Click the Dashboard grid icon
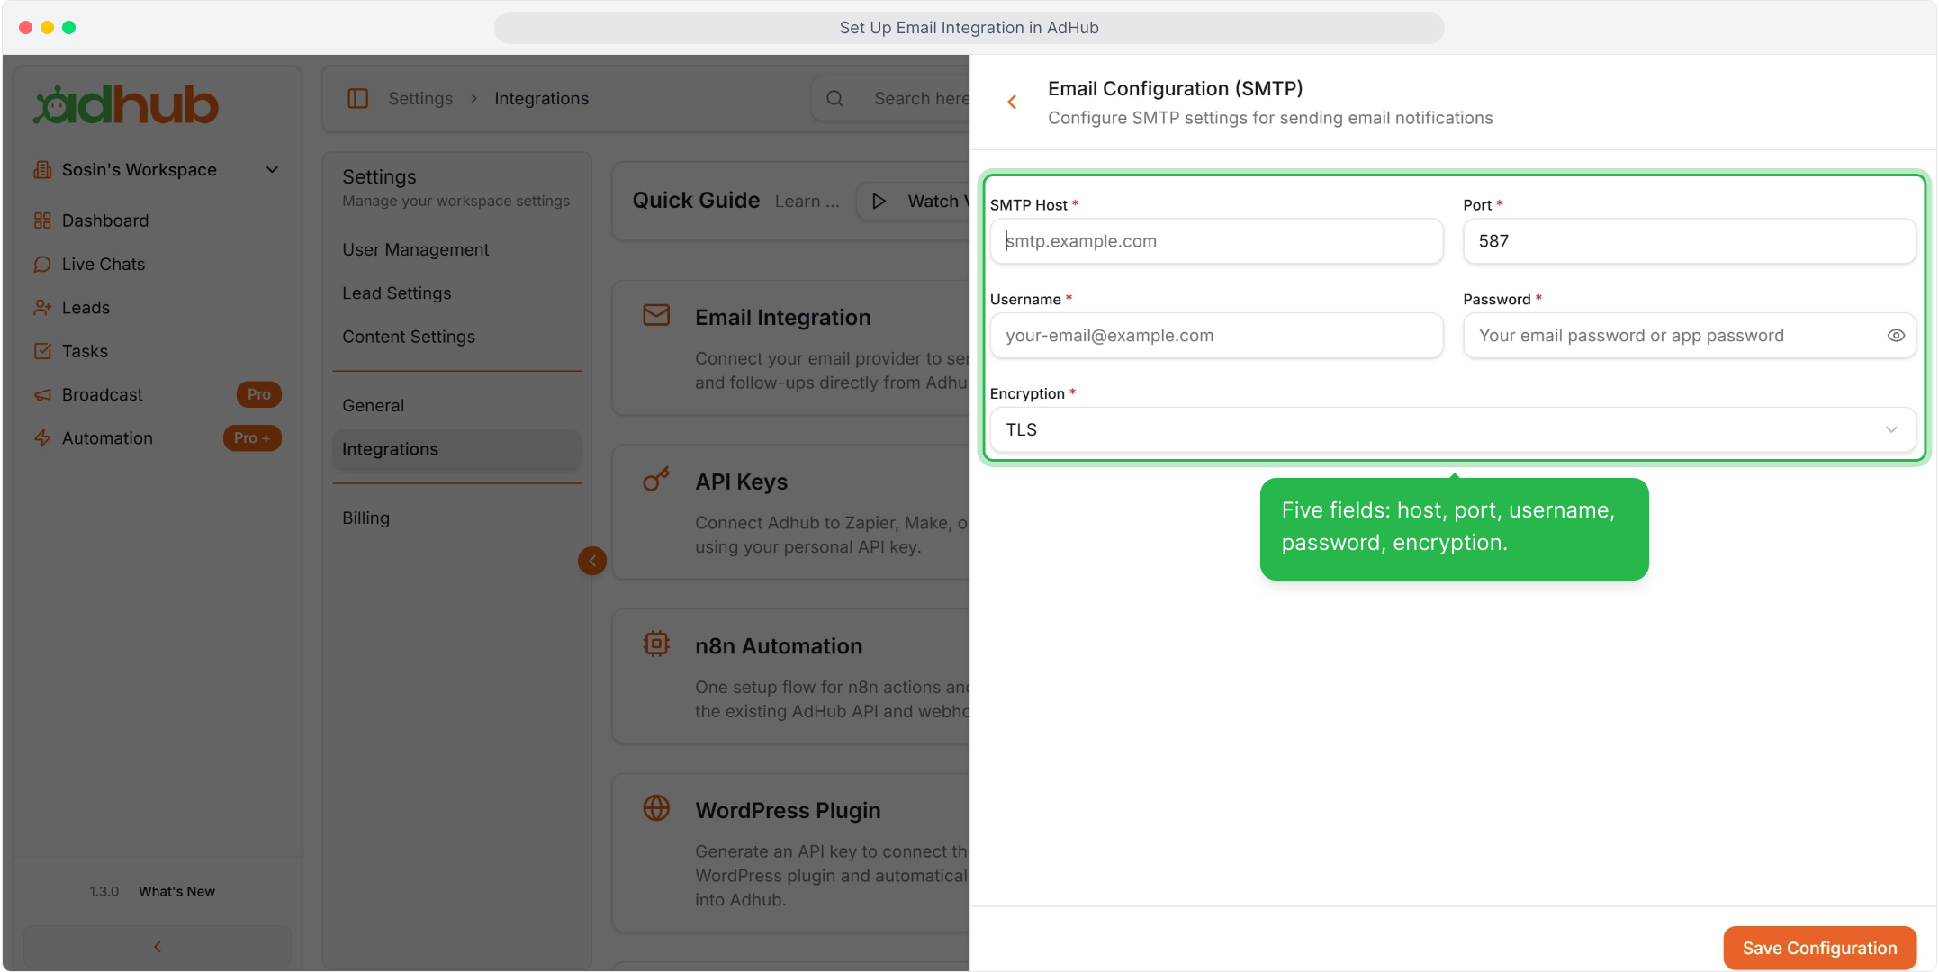This screenshot has height=972, width=1939. (42, 220)
